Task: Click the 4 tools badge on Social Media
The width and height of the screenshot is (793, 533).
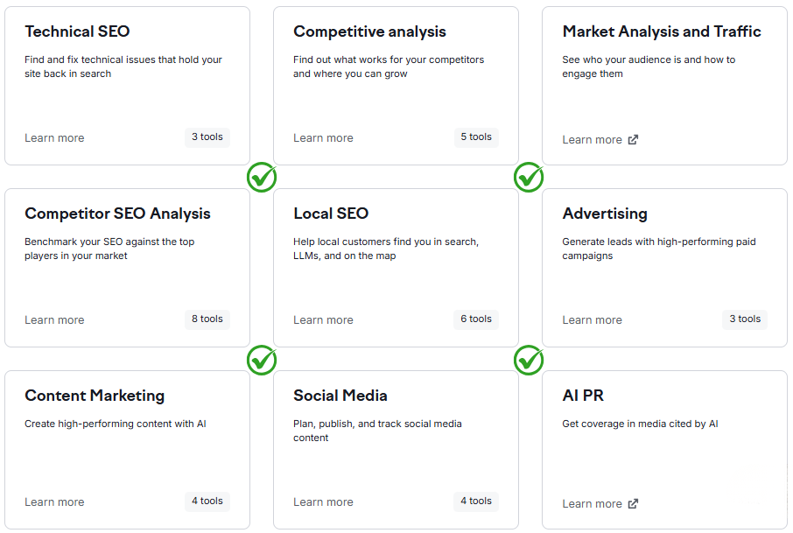Action: click(x=475, y=501)
